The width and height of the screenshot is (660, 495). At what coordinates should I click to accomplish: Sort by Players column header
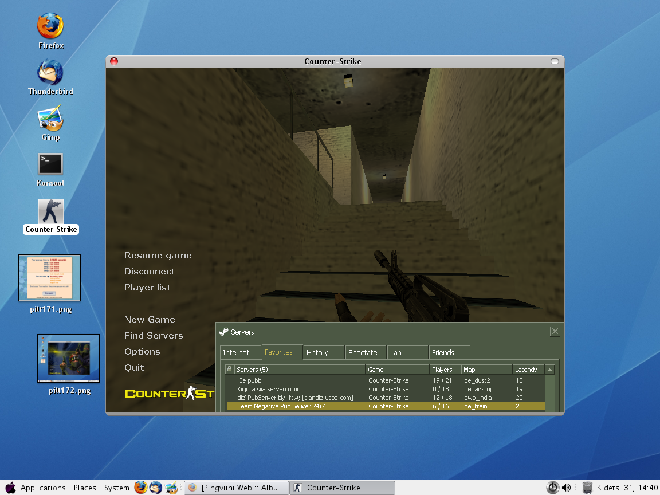click(445, 369)
